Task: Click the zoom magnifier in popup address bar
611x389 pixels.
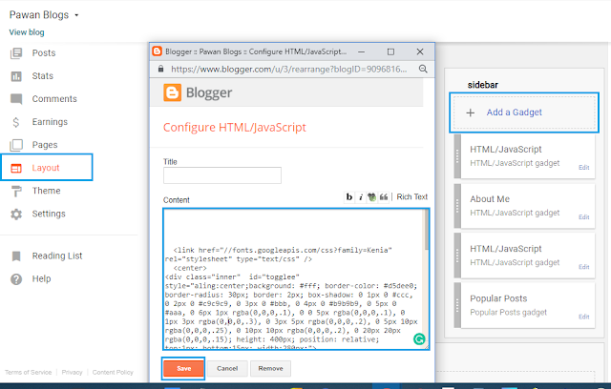Action: (423, 70)
